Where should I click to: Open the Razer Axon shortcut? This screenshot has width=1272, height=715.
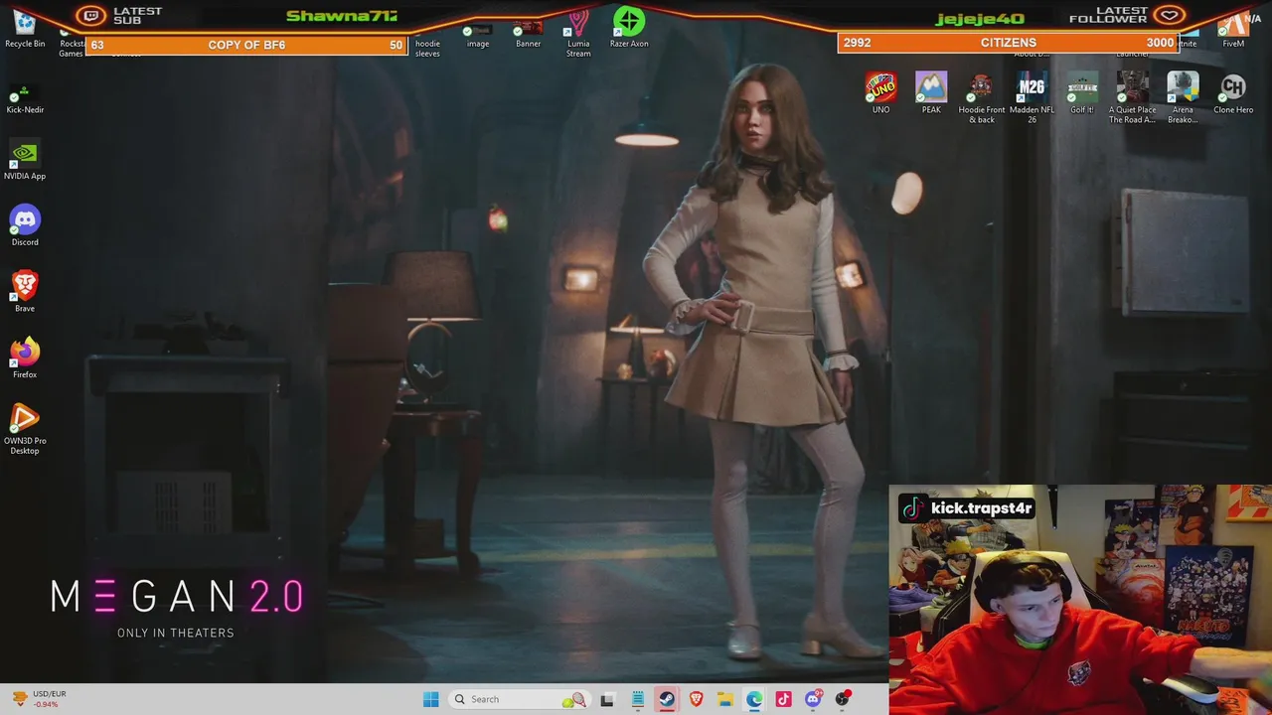pyautogui.click(x=629, y=28)
